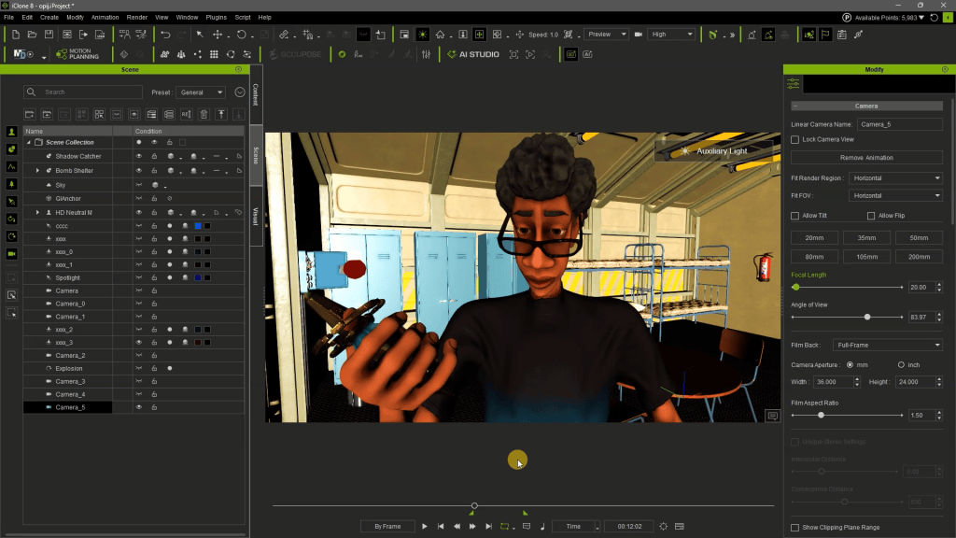
Task: Set lens to 35mm preset
Action: [x=866, y=238]
